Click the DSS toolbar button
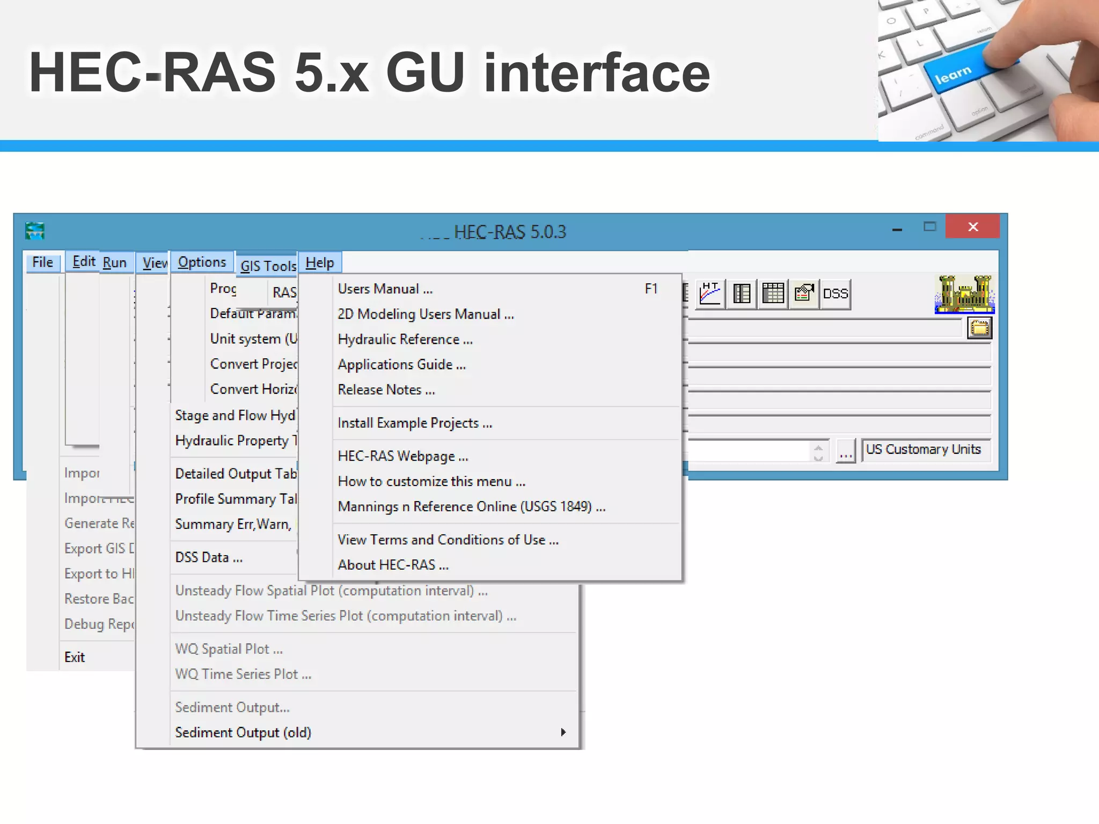The width and height of the screenshot is (1099, 824). (836, 293)
